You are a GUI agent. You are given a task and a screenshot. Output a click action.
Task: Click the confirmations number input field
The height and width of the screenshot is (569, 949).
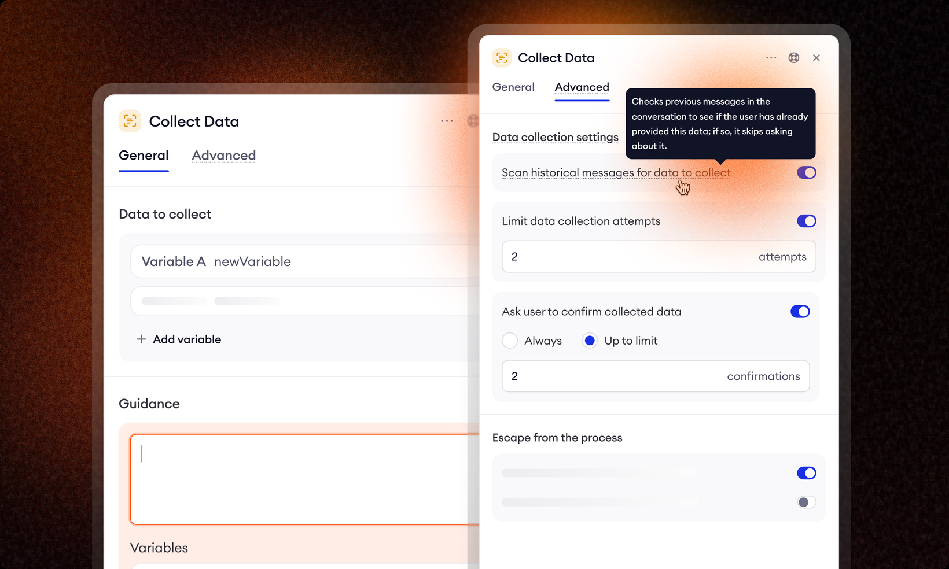613,376
